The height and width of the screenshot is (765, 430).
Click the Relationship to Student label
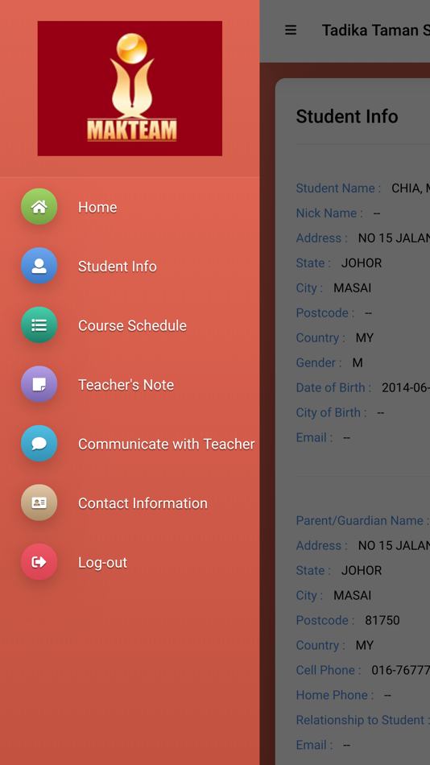(362, 719)
